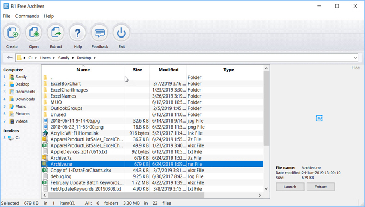Select the ExcelNames folder
Screen dimensions: 365x207
point(153,96)
